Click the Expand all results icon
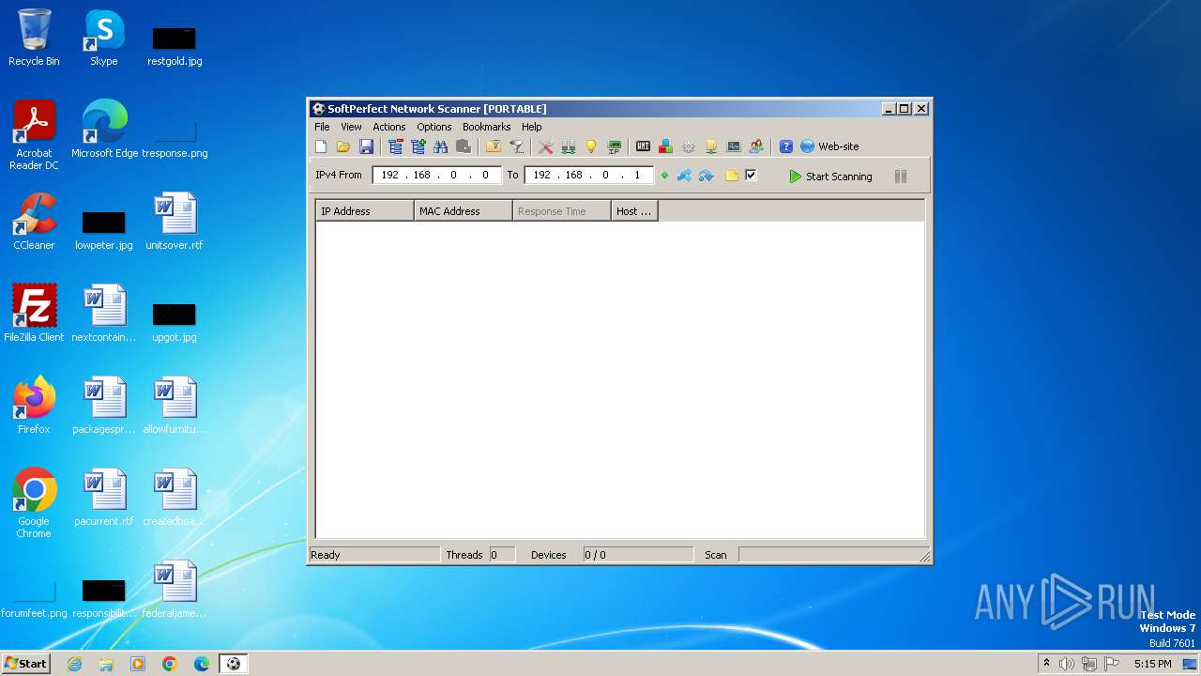 [x=418, y=146]
